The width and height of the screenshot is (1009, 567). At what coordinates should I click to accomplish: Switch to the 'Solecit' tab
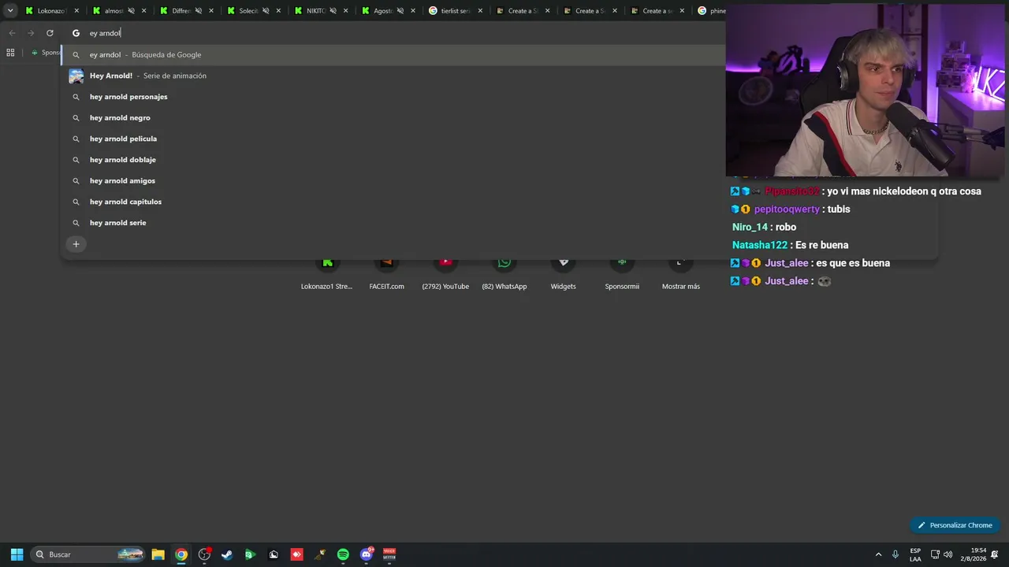[x=253, y=11]
